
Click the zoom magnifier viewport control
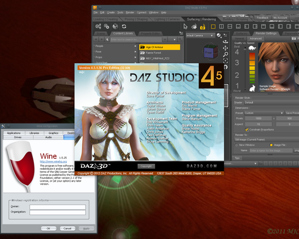click(x=225, y=54)
